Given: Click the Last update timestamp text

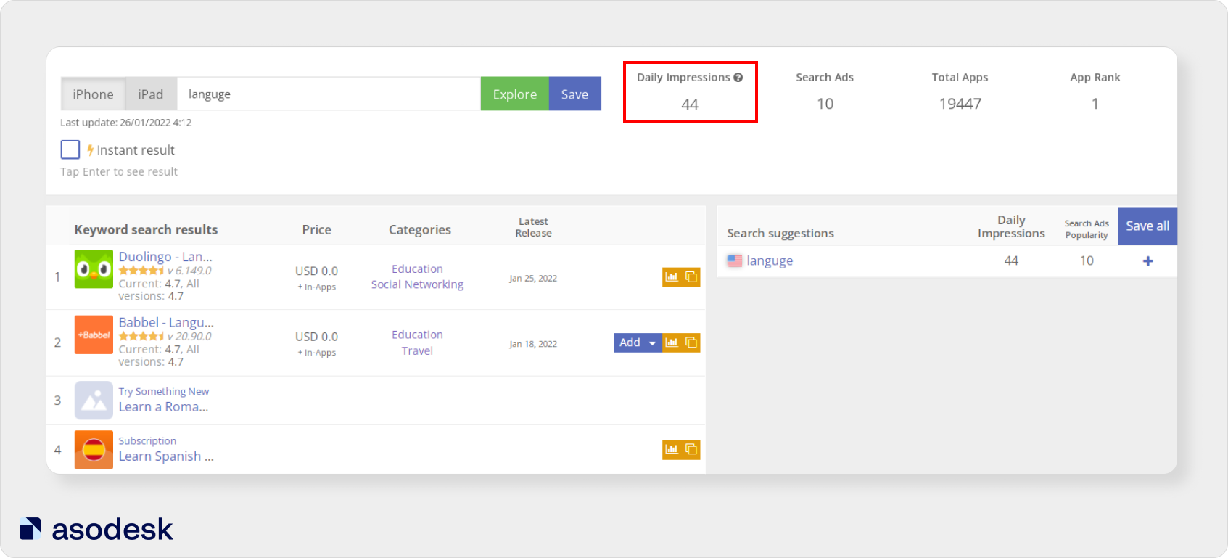Looking at the screenshot, I should (x=126, y=123).
